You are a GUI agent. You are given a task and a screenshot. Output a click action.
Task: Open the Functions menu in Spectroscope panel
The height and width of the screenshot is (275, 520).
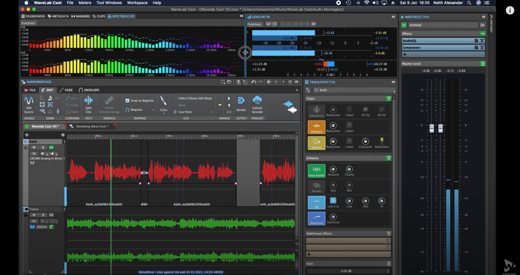tap(28, 23)
